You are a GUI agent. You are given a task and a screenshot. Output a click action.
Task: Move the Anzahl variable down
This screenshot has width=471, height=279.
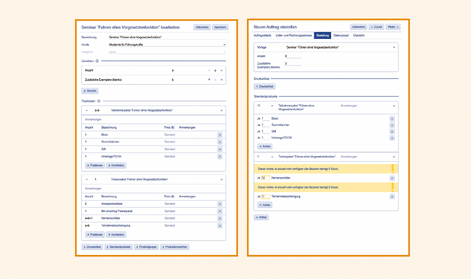pos(215,71)
